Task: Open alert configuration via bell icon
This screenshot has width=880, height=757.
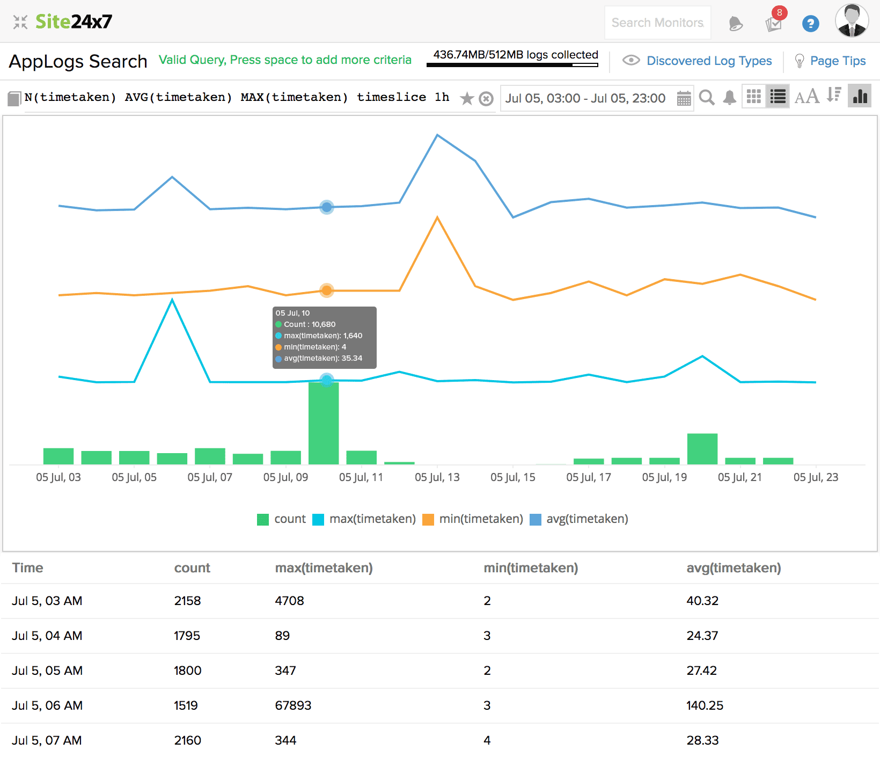Action: tap(729, 98)
